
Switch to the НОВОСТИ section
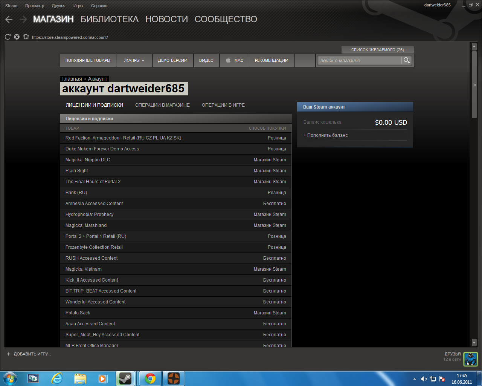[166, 19]
